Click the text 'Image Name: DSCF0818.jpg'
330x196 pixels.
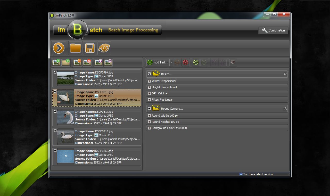tap(94, 131)
